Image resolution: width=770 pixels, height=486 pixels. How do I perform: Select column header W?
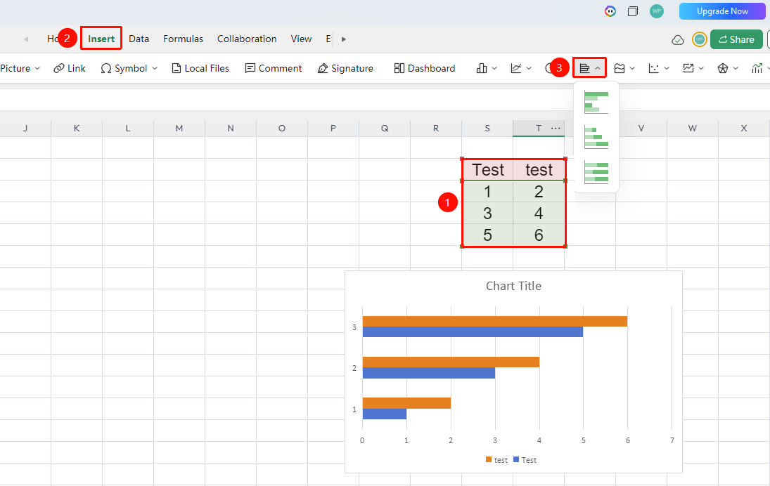693,128
